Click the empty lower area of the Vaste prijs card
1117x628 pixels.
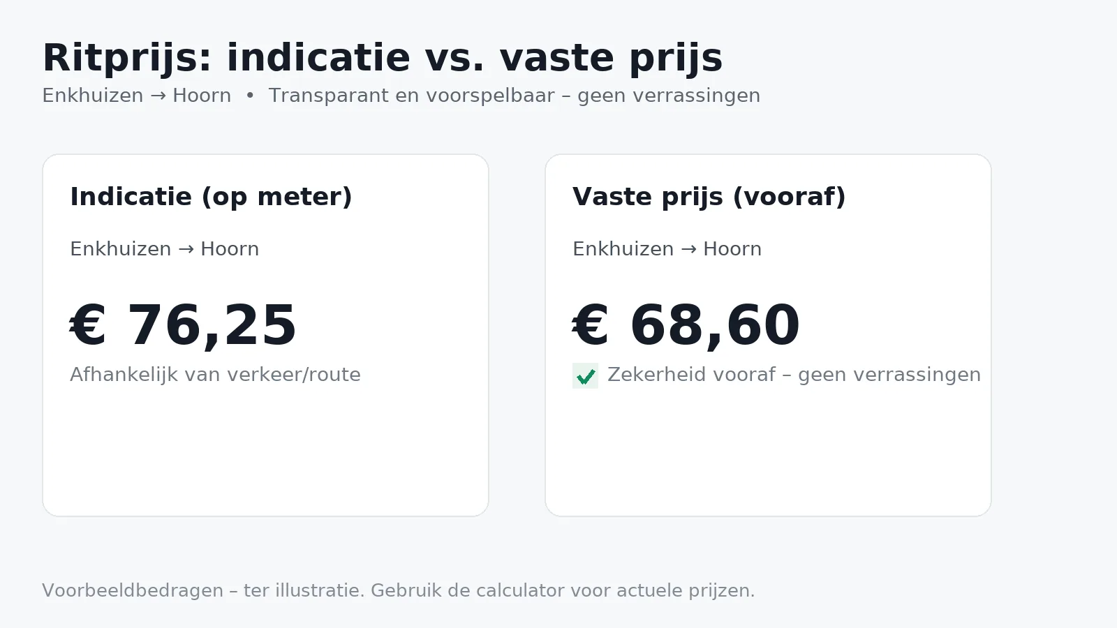[x=768, y=454]
